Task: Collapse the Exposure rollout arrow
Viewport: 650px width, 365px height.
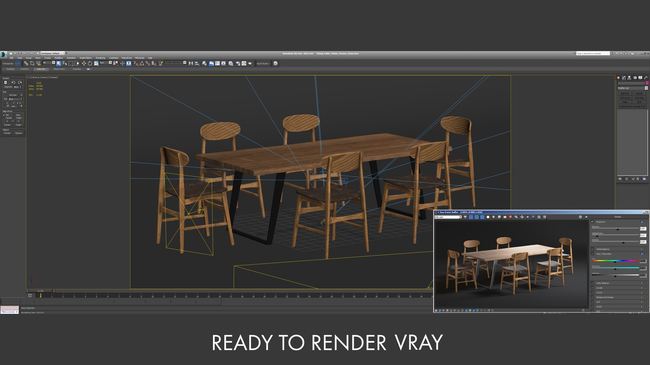Action: (642, 222)
